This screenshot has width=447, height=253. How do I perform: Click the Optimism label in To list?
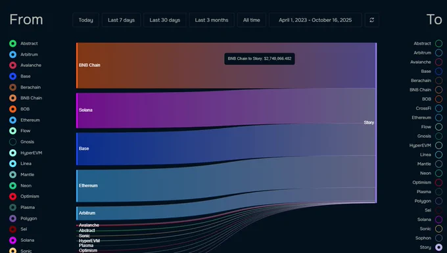421,182
